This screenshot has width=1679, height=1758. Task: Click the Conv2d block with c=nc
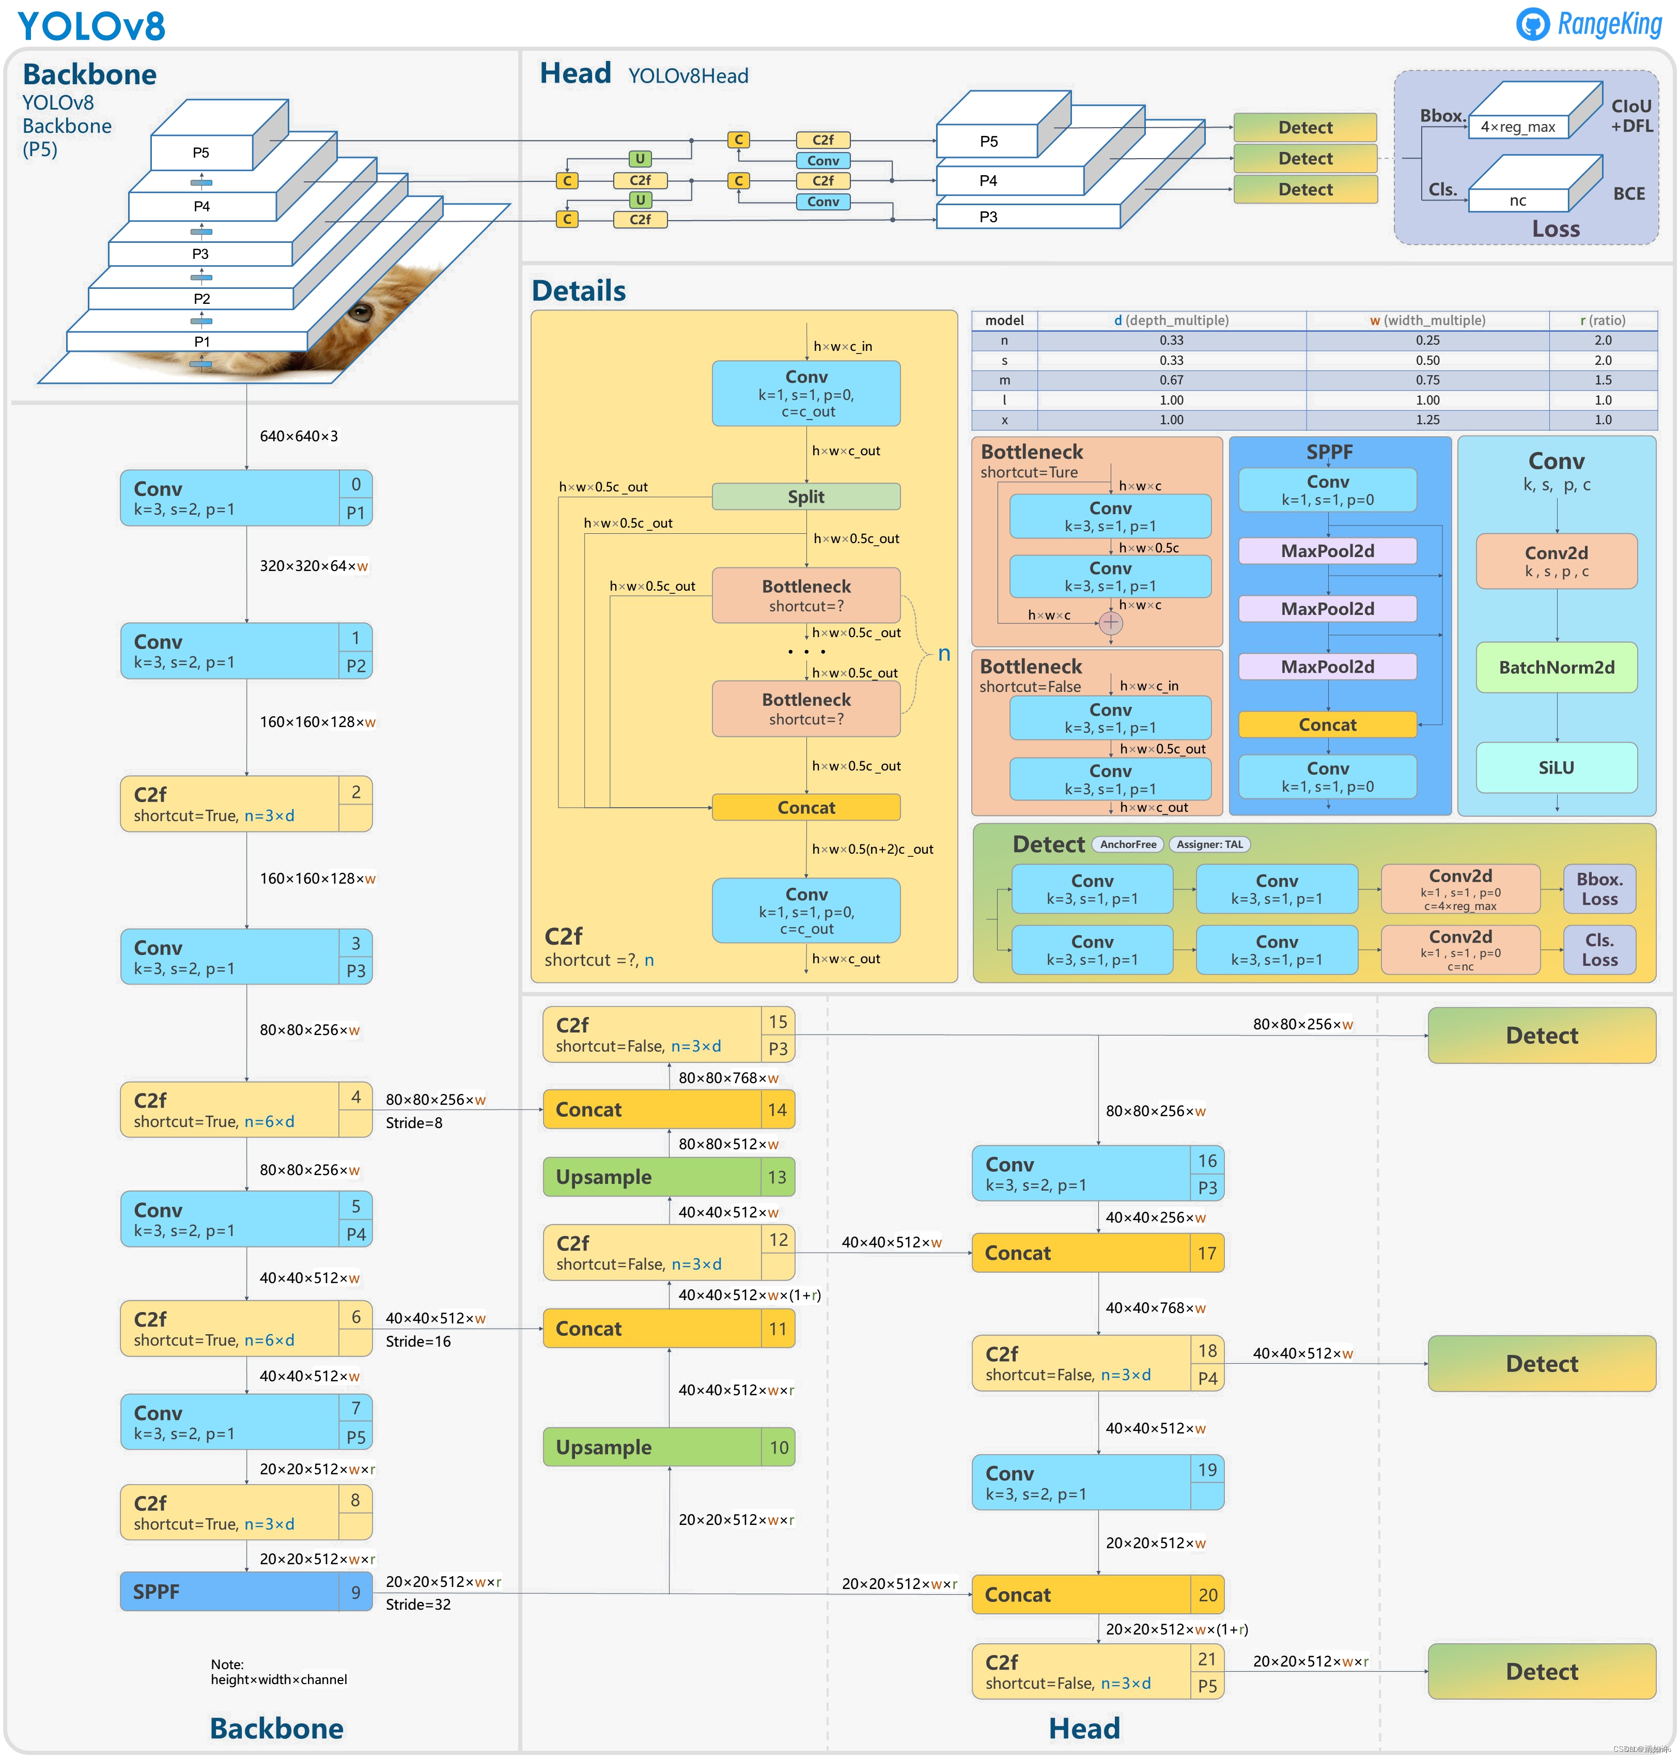1460,950
